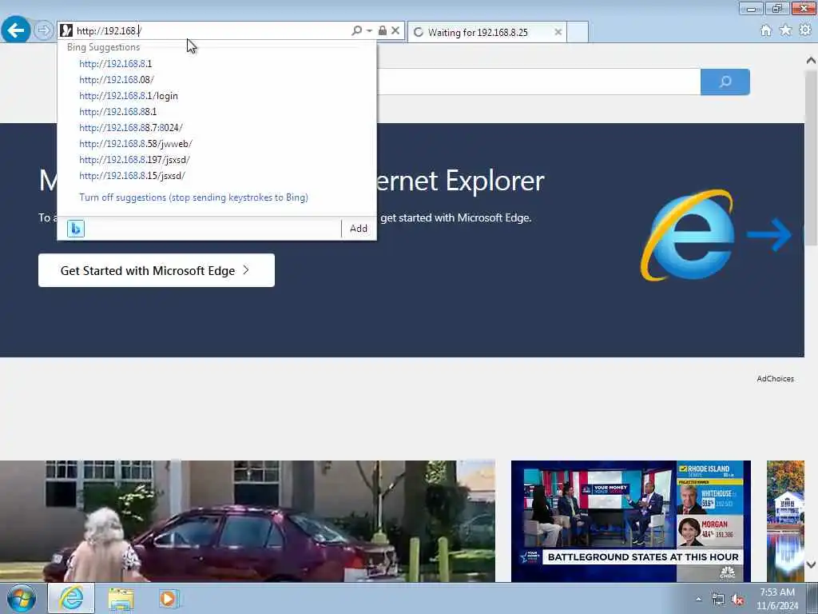Click Internet Explorer taskbar icon
The image size is (818, 614).
71,598
